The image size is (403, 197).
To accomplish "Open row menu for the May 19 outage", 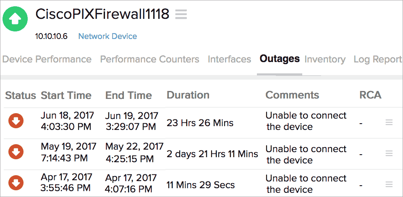I will (389, 153).
